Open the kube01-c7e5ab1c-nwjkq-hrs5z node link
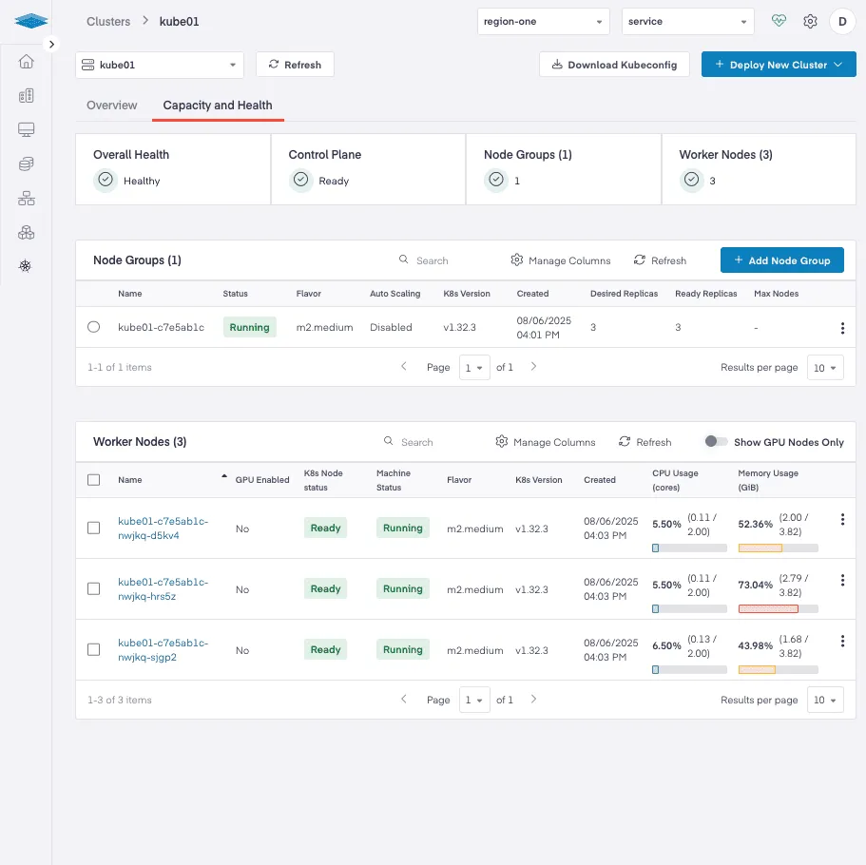 click(163, 588)
